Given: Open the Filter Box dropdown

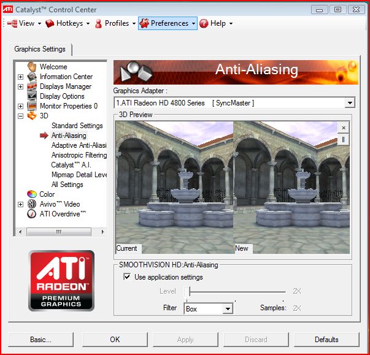Looking at the screenshot, I should 228,308.
